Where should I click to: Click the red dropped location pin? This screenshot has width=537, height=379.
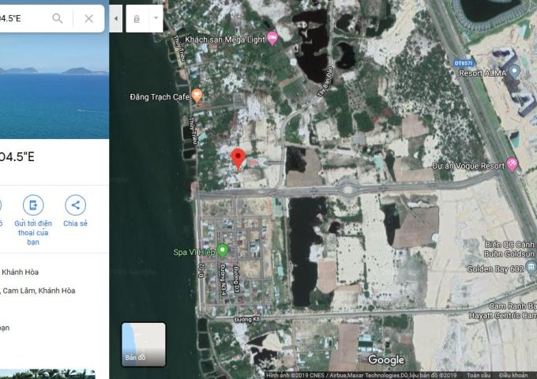click(x=238, y=159)
